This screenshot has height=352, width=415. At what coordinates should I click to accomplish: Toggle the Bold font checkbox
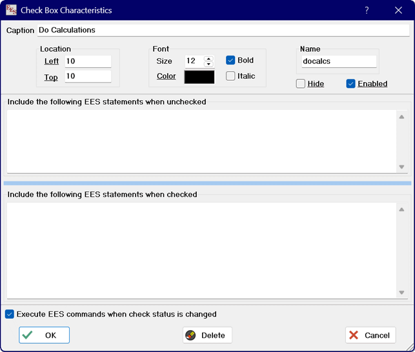click(230, 60)
